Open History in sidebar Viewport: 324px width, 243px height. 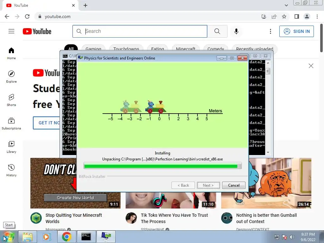click(11, 170)
